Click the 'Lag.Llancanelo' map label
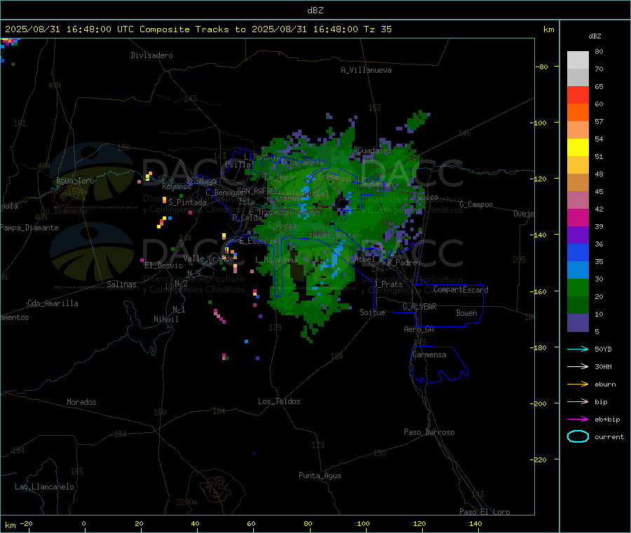Screen dimensions: 631x533 click(x=44, y=487)
